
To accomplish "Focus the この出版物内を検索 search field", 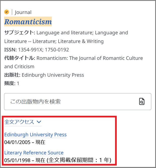I will 70,102.
